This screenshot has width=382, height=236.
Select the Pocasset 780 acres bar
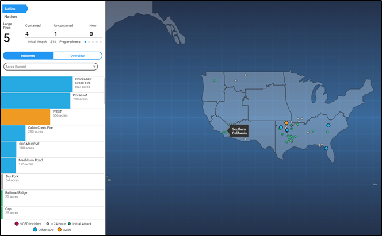click(35, 100)
